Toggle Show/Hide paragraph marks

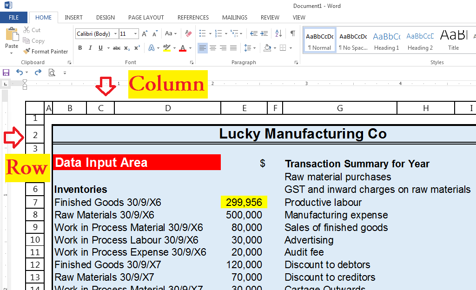click(x=293, y=33)
